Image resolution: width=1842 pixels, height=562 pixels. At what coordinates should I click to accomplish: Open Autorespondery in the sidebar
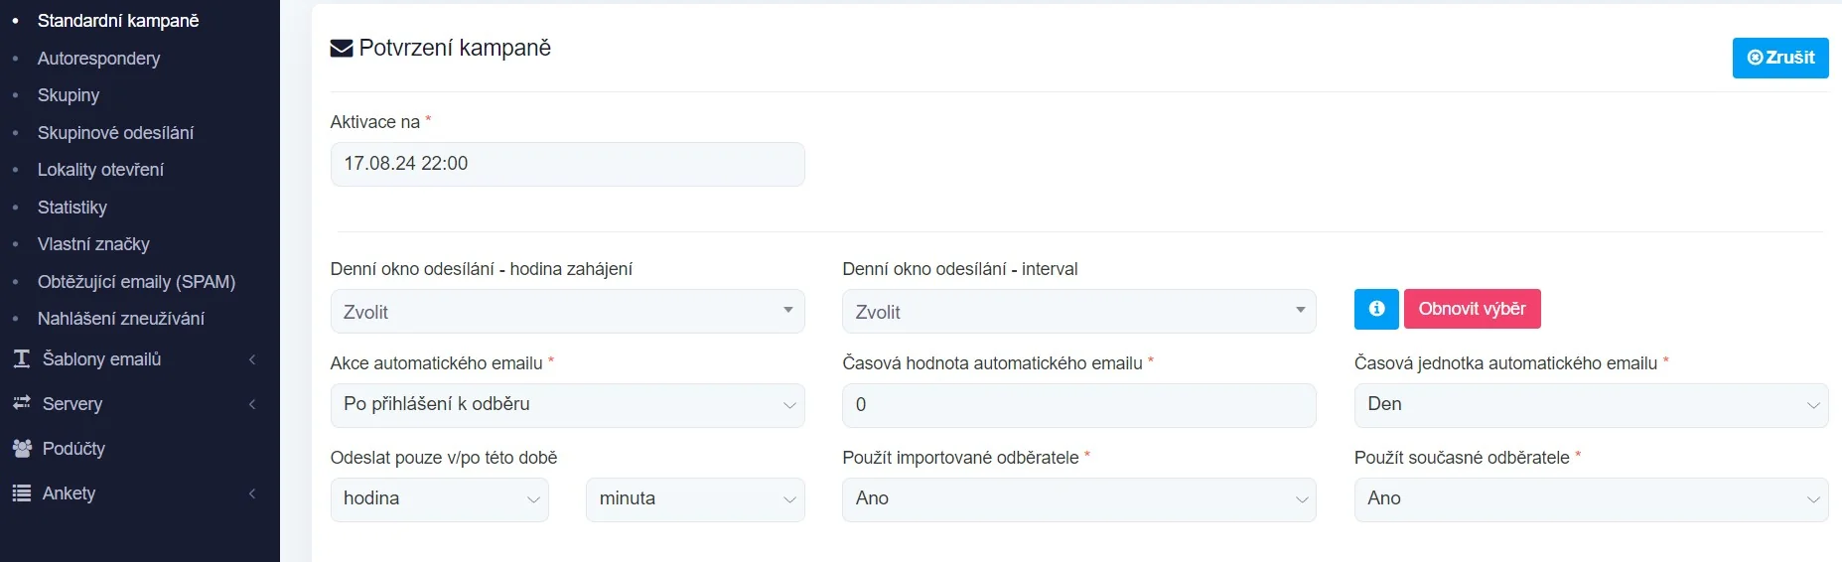coord(98,59)
